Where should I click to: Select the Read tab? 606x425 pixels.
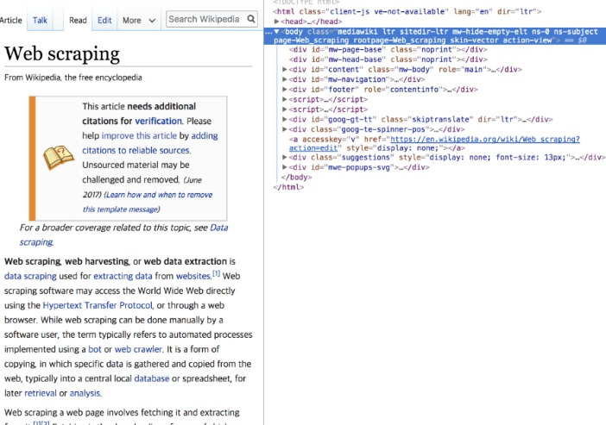pyautogui.click(x=78, y=20)
